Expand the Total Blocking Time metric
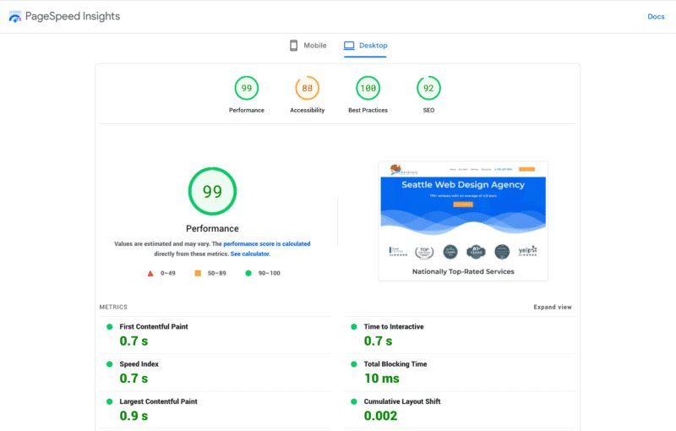This screenshot has width=676, height=431. pyautogui.click(x=395, y=364)
